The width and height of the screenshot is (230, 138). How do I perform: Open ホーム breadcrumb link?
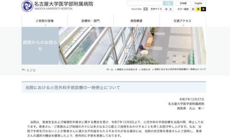pos(110,69)
